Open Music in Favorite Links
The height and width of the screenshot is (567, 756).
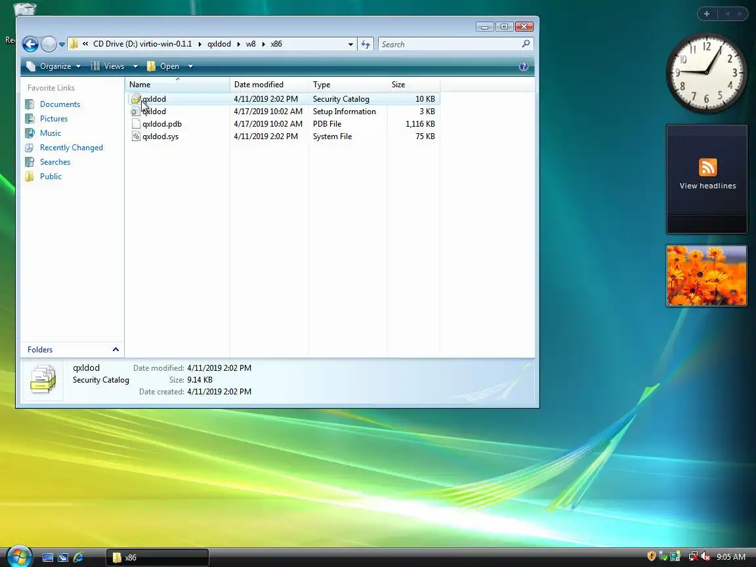(50, 133)
